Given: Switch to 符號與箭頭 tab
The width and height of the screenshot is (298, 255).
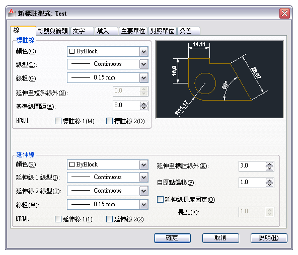Looking at the screenshot, I should 53,31.
